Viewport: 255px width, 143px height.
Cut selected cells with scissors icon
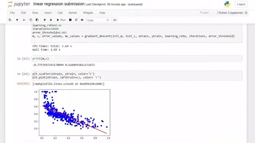(x=24, y=20)
